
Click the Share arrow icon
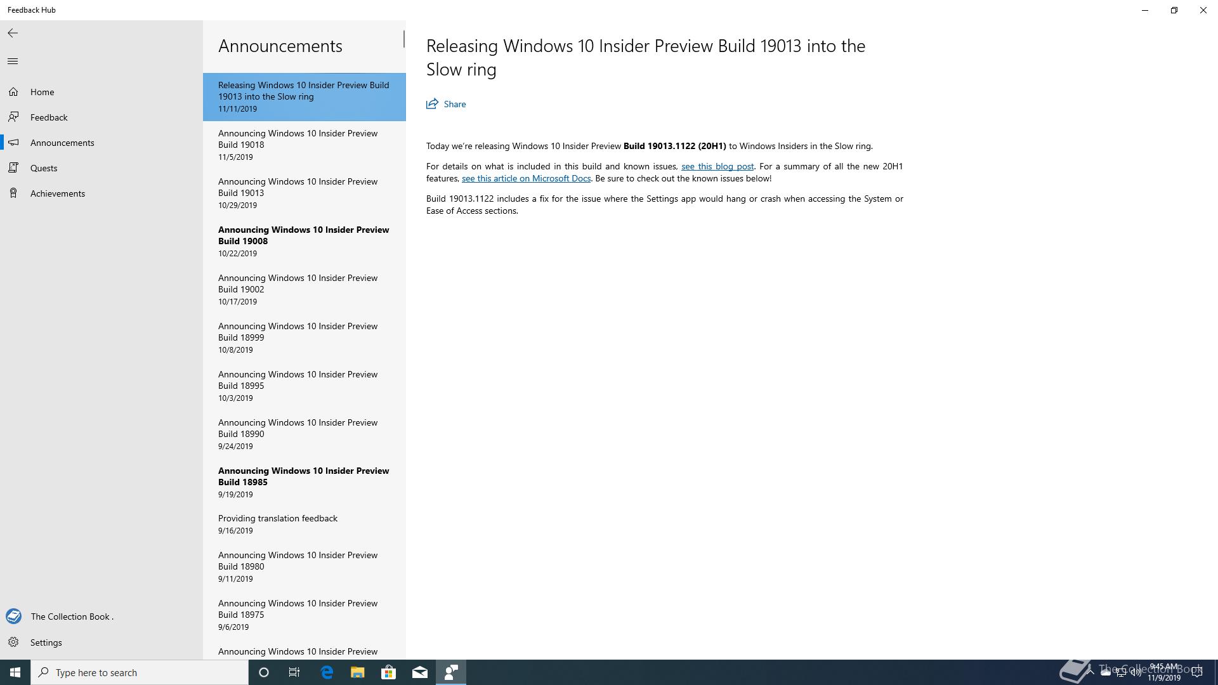(x=432, y=104)
